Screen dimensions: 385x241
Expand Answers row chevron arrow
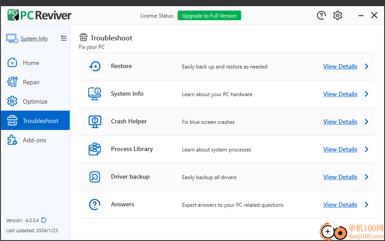(367, 205)
